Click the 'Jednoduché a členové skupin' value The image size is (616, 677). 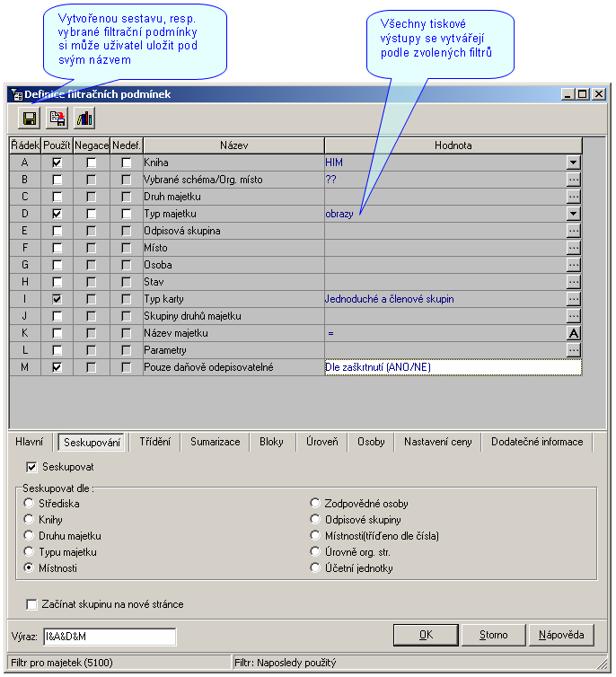390,299
